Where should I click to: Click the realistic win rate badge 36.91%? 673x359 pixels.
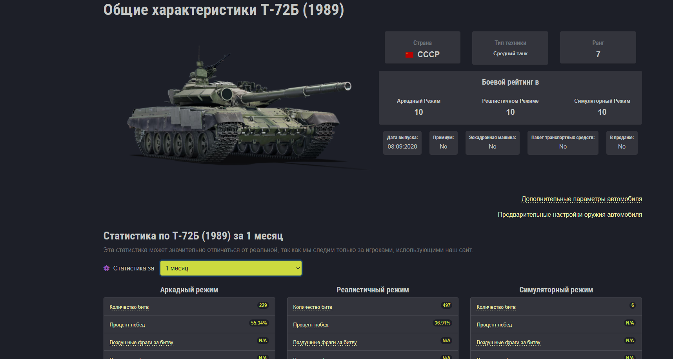(442, 323)
